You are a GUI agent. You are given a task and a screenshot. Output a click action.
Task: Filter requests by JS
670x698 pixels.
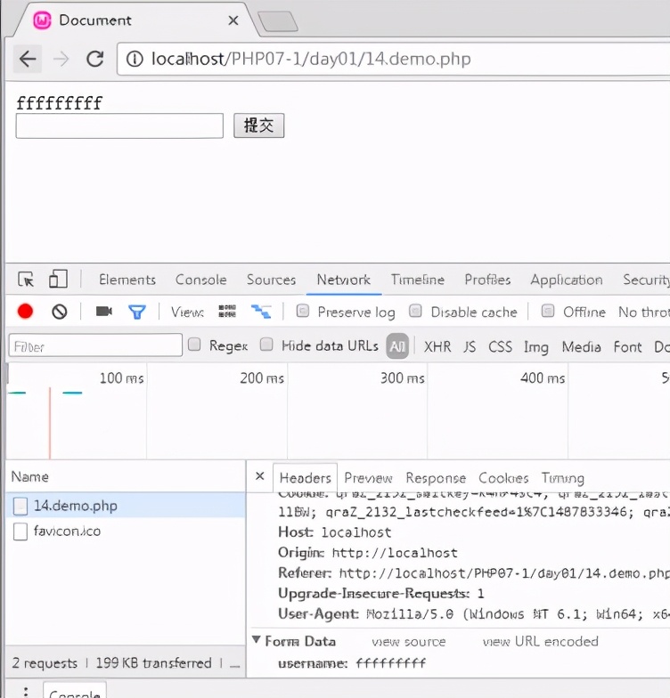470,346
